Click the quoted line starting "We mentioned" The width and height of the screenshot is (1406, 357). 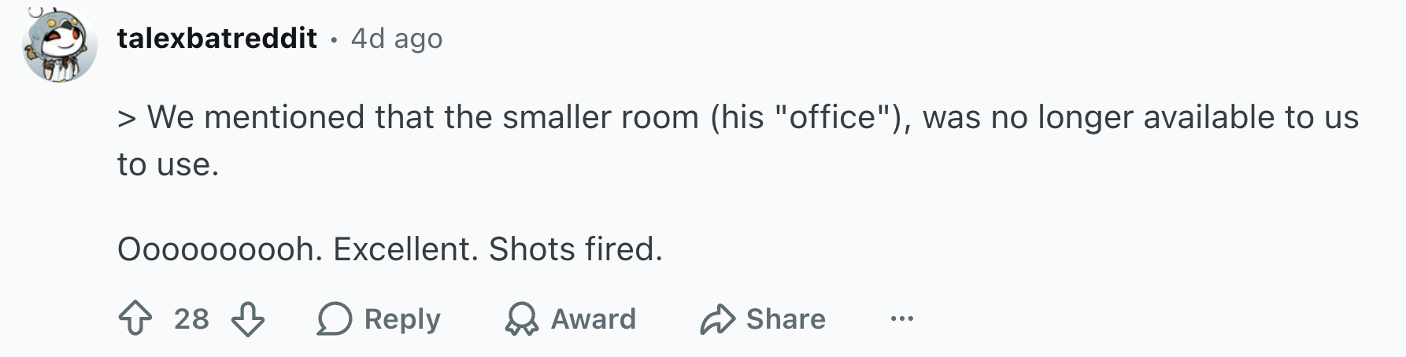(738, 117)
